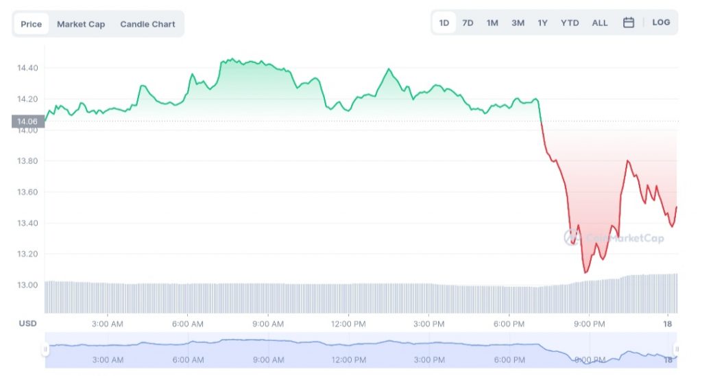Click the volume bars at 12:00 PM
The image size is (702, 376).
348,298
